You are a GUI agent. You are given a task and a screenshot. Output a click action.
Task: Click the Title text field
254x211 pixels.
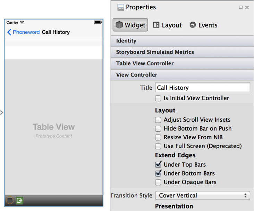202,88
